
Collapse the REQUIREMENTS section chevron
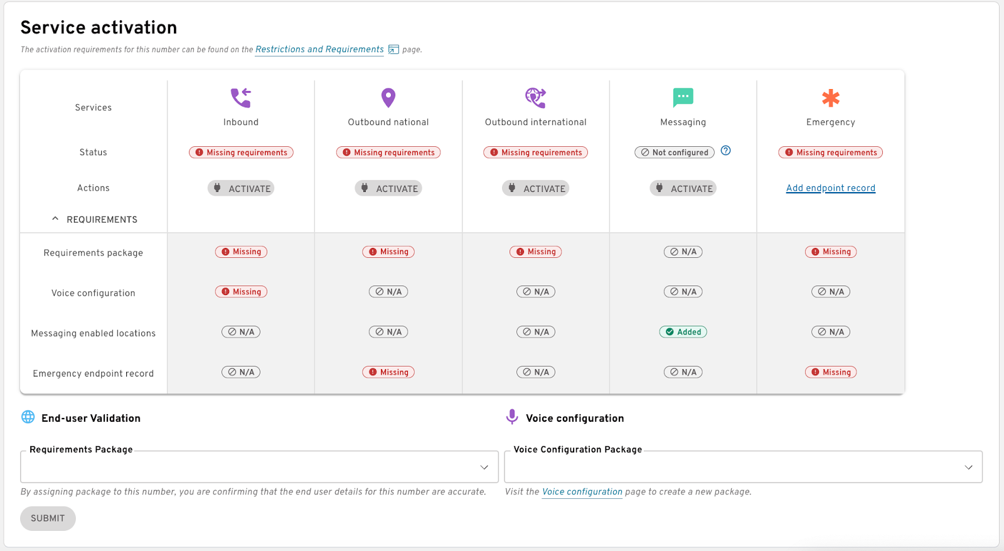[55, 219]
